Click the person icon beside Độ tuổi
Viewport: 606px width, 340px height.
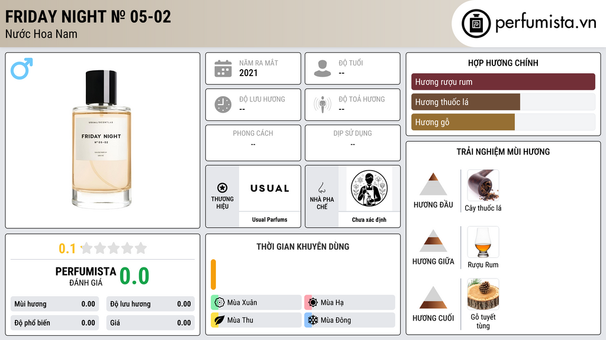[323, 68]
